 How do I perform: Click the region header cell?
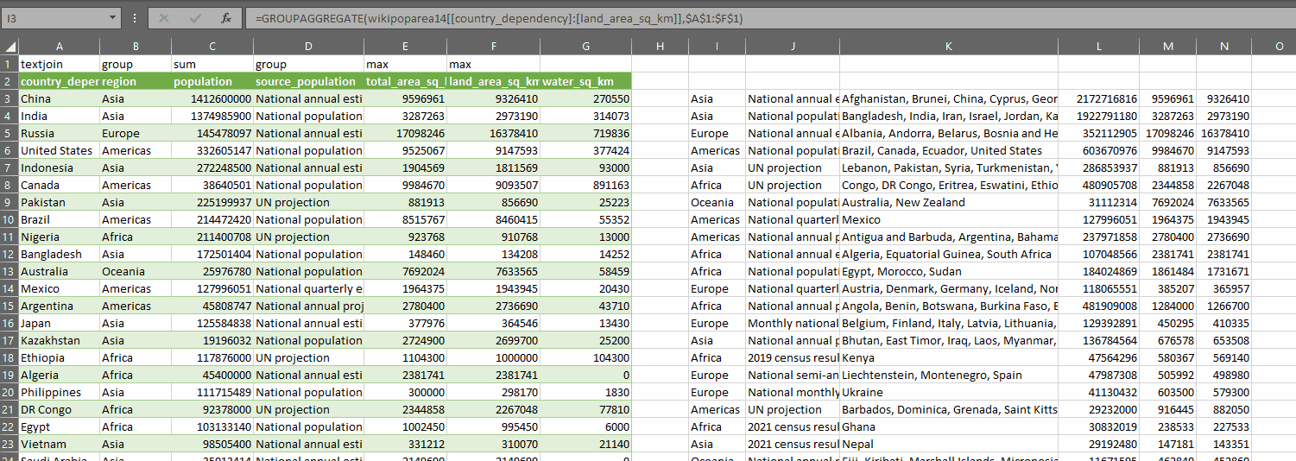[135, 81]
